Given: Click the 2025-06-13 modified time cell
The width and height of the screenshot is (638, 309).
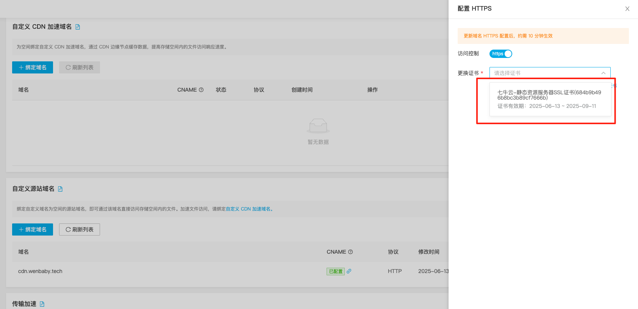Looking at the screenshot, I should (x=433, y=271).
